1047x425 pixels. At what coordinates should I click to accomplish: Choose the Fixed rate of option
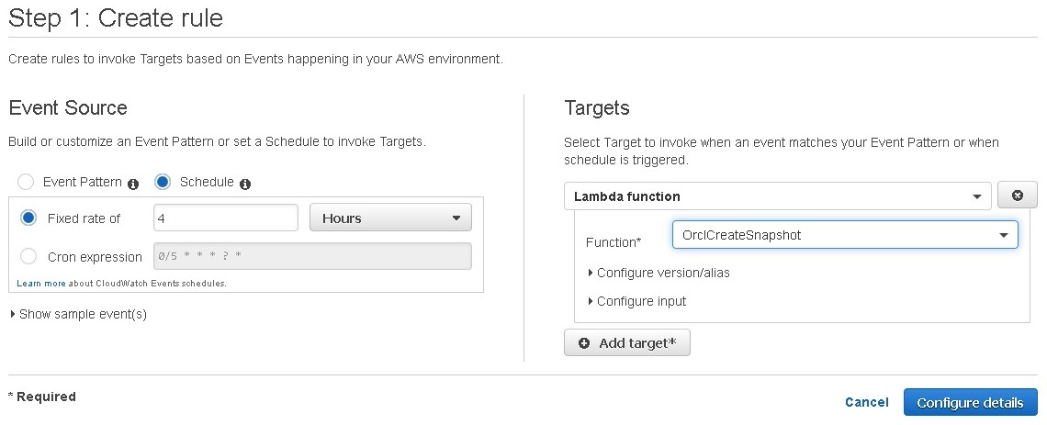[x=28, y=218]
